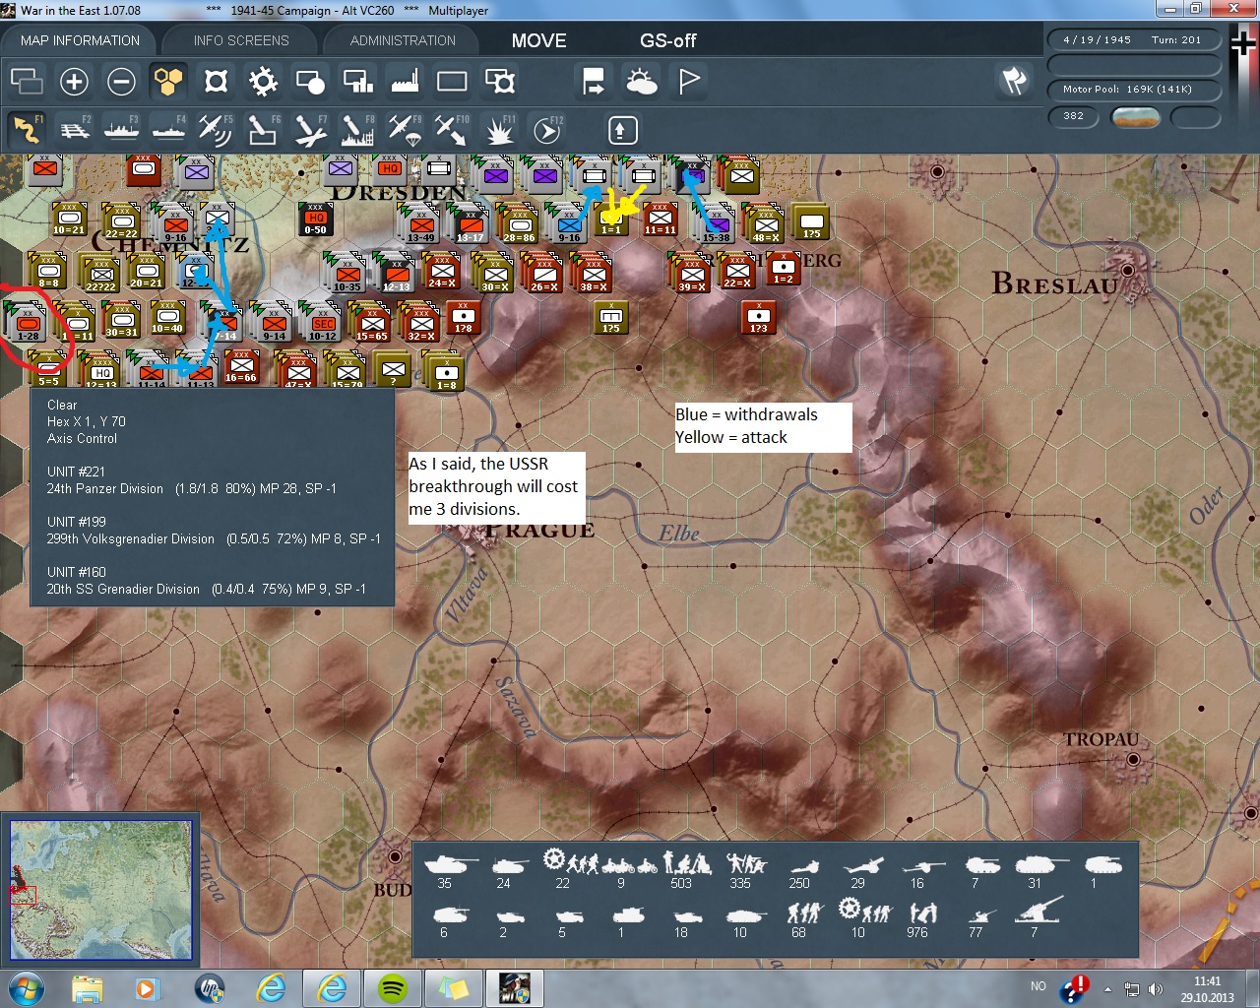Viewport: 1260px width, 1008px height.
Task: Toggle the hex grid display button
Action: (168, 81)
